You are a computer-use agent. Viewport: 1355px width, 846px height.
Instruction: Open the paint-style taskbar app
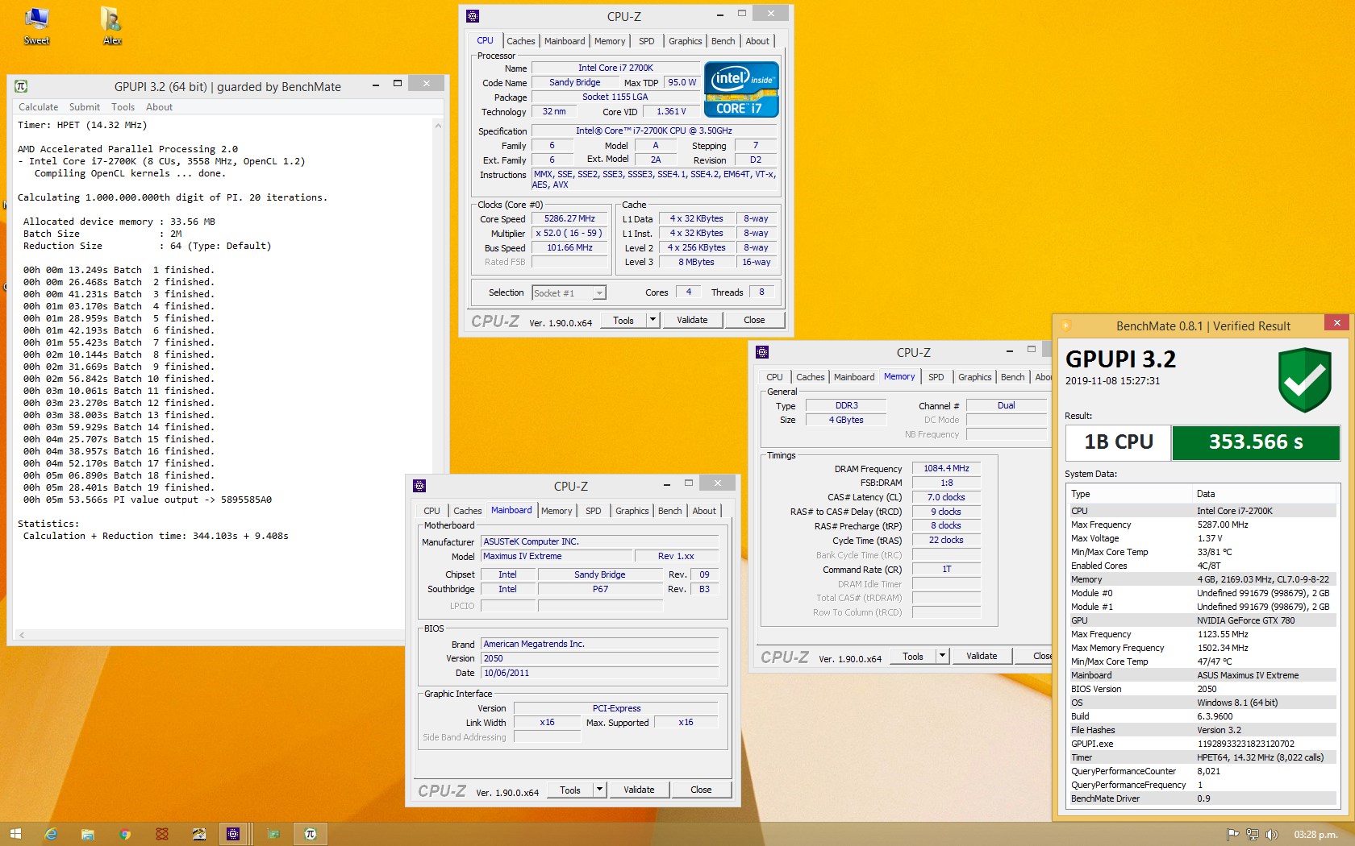(199, 834)
